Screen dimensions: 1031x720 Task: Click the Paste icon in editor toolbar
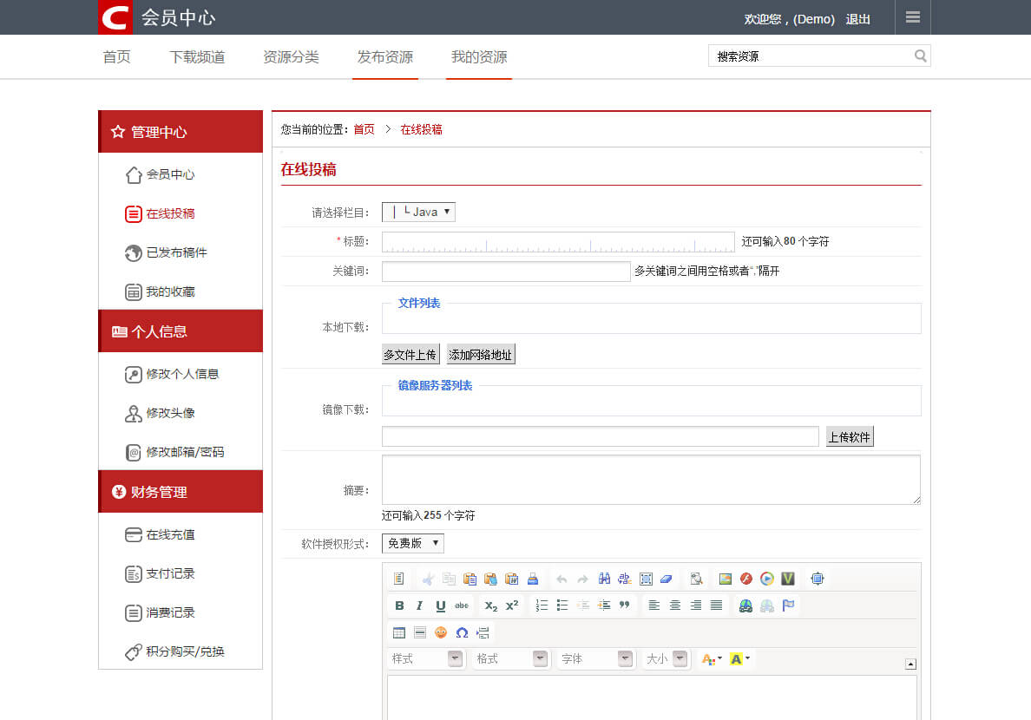point(470,579)
